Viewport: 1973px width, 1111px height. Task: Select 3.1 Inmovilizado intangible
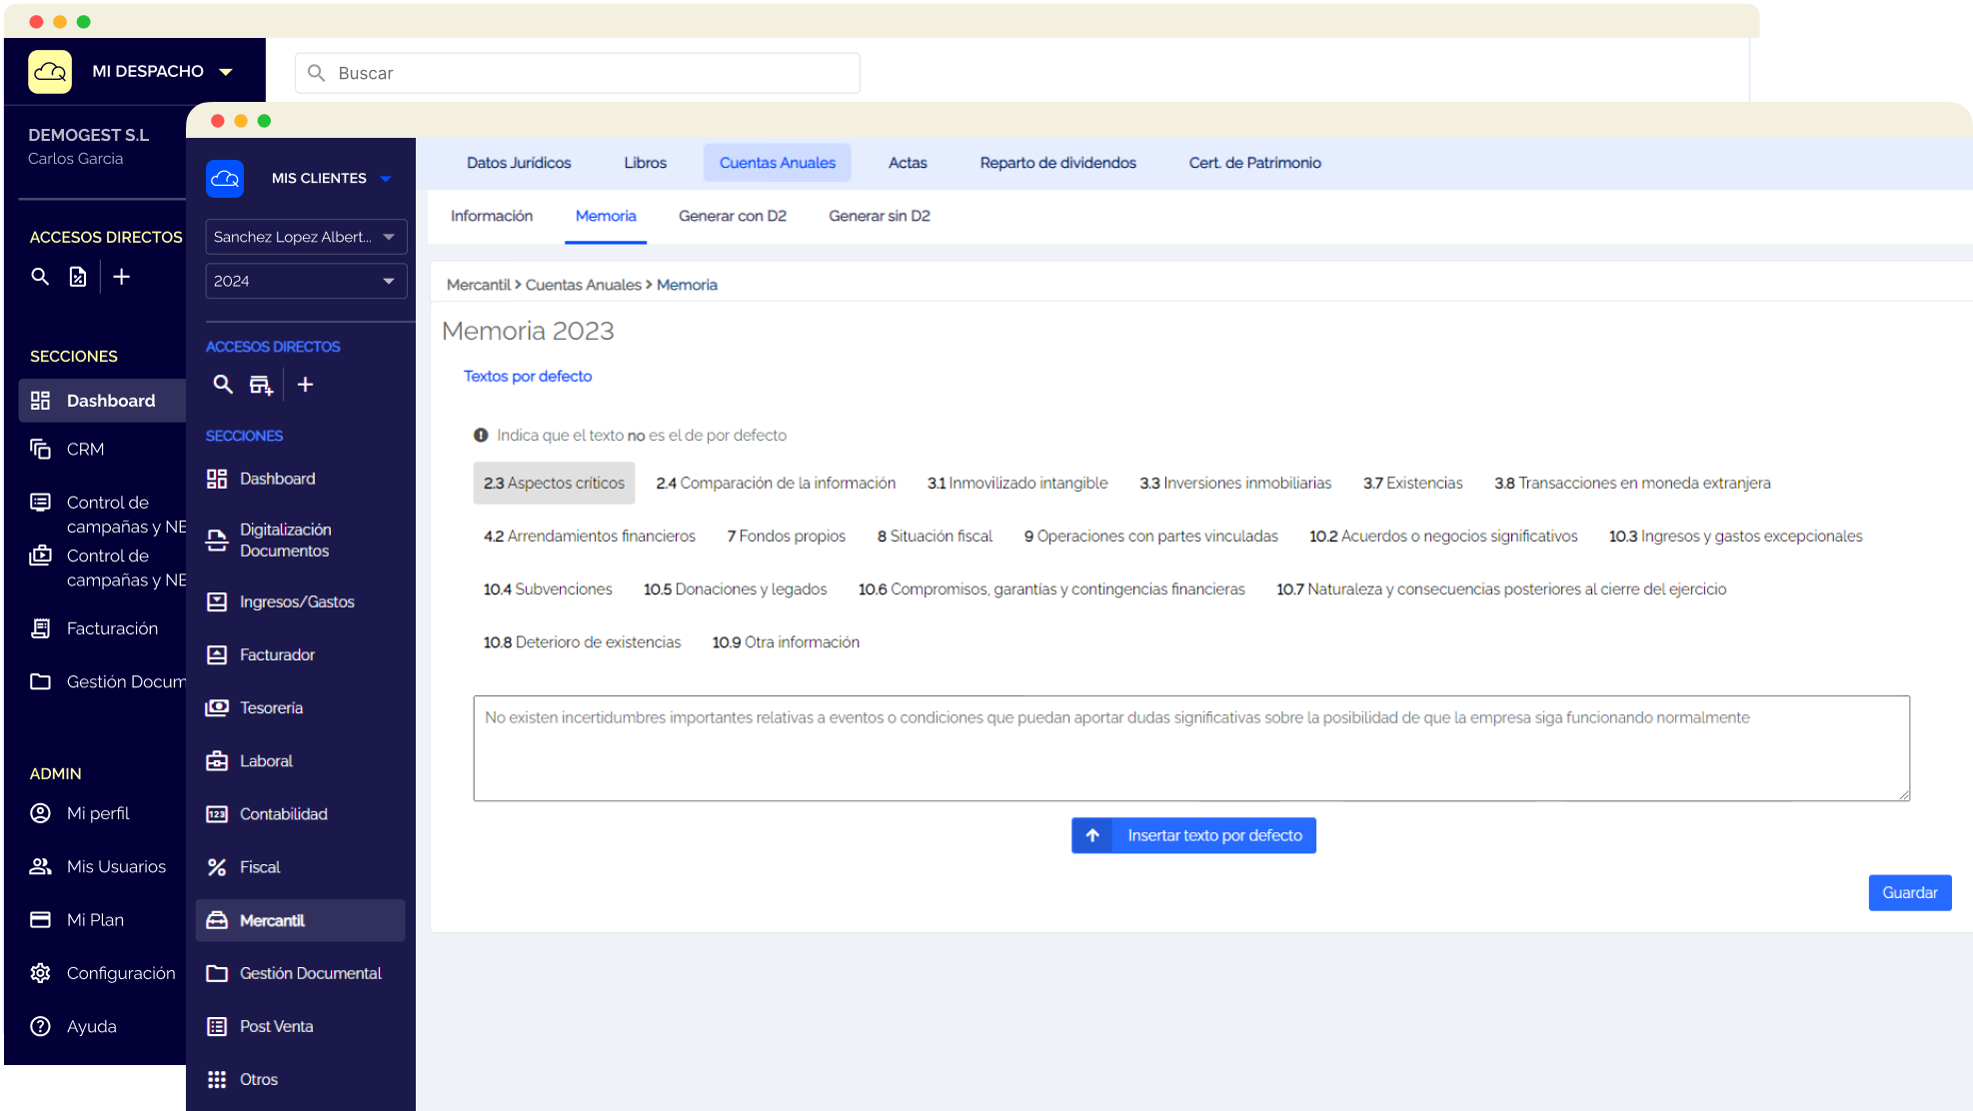click(1017, 483)
